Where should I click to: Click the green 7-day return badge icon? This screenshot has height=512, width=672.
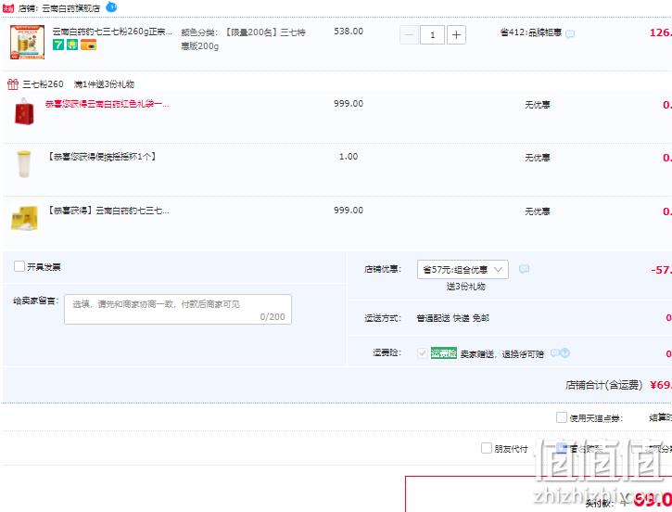(x=57, y=45)
